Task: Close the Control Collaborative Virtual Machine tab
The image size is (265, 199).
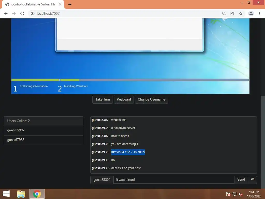Action: (60, 4)
